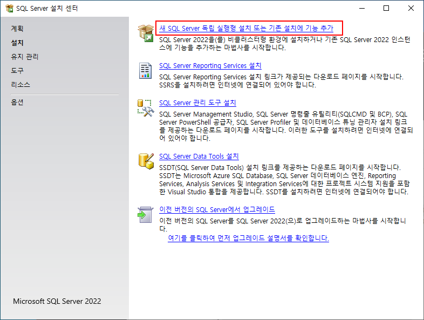Viewport: 424px width, 320px height.
Task: Click the 비클러스터형 환경 description text
Action: pos(284,44)
